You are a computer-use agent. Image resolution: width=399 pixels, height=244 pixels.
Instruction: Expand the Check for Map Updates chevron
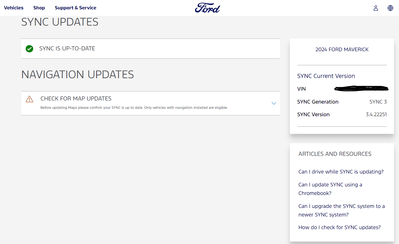tap(274, 103)
